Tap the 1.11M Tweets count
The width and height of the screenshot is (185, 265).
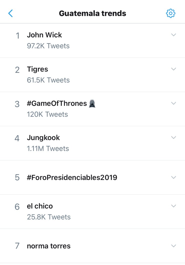(x=48, y=149)
